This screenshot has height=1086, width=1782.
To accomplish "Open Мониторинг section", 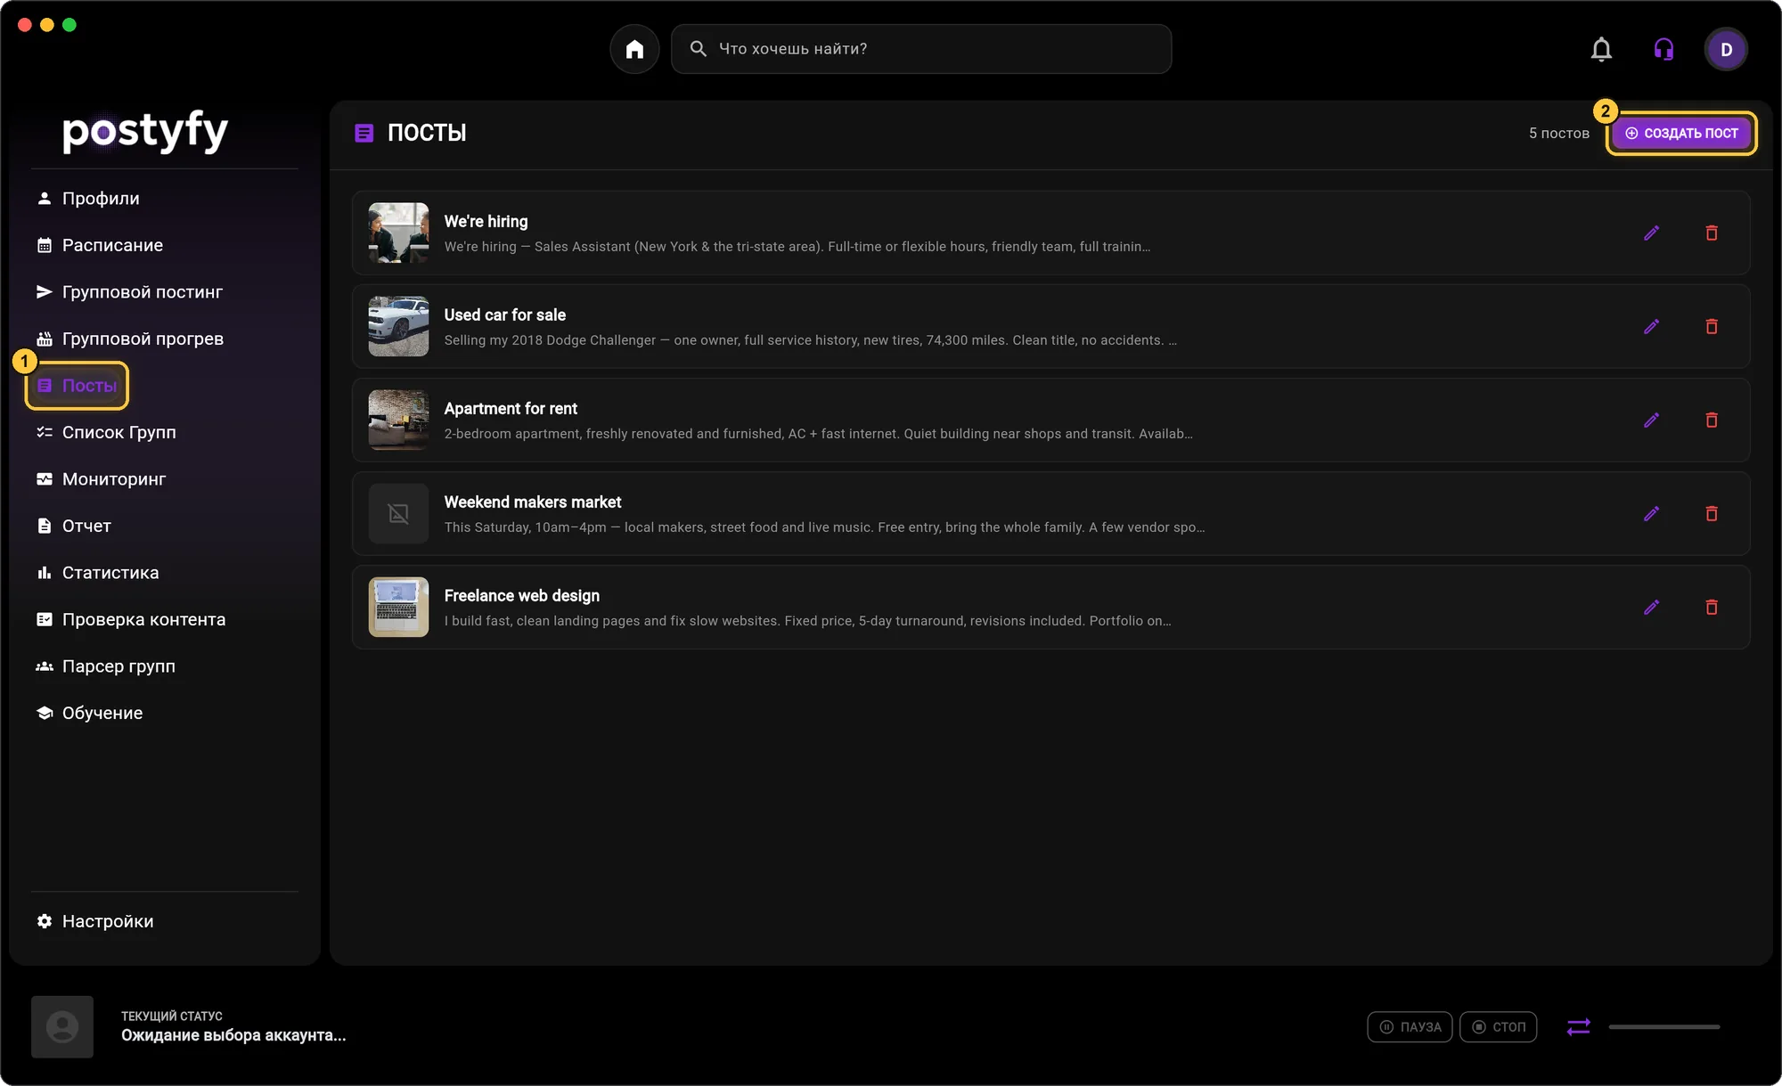I will coord(101,479).
